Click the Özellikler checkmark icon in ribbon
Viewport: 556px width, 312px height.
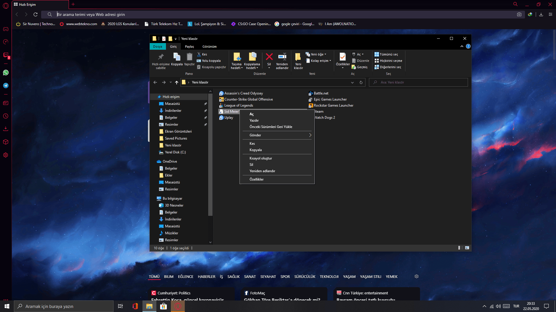point(343,57)
